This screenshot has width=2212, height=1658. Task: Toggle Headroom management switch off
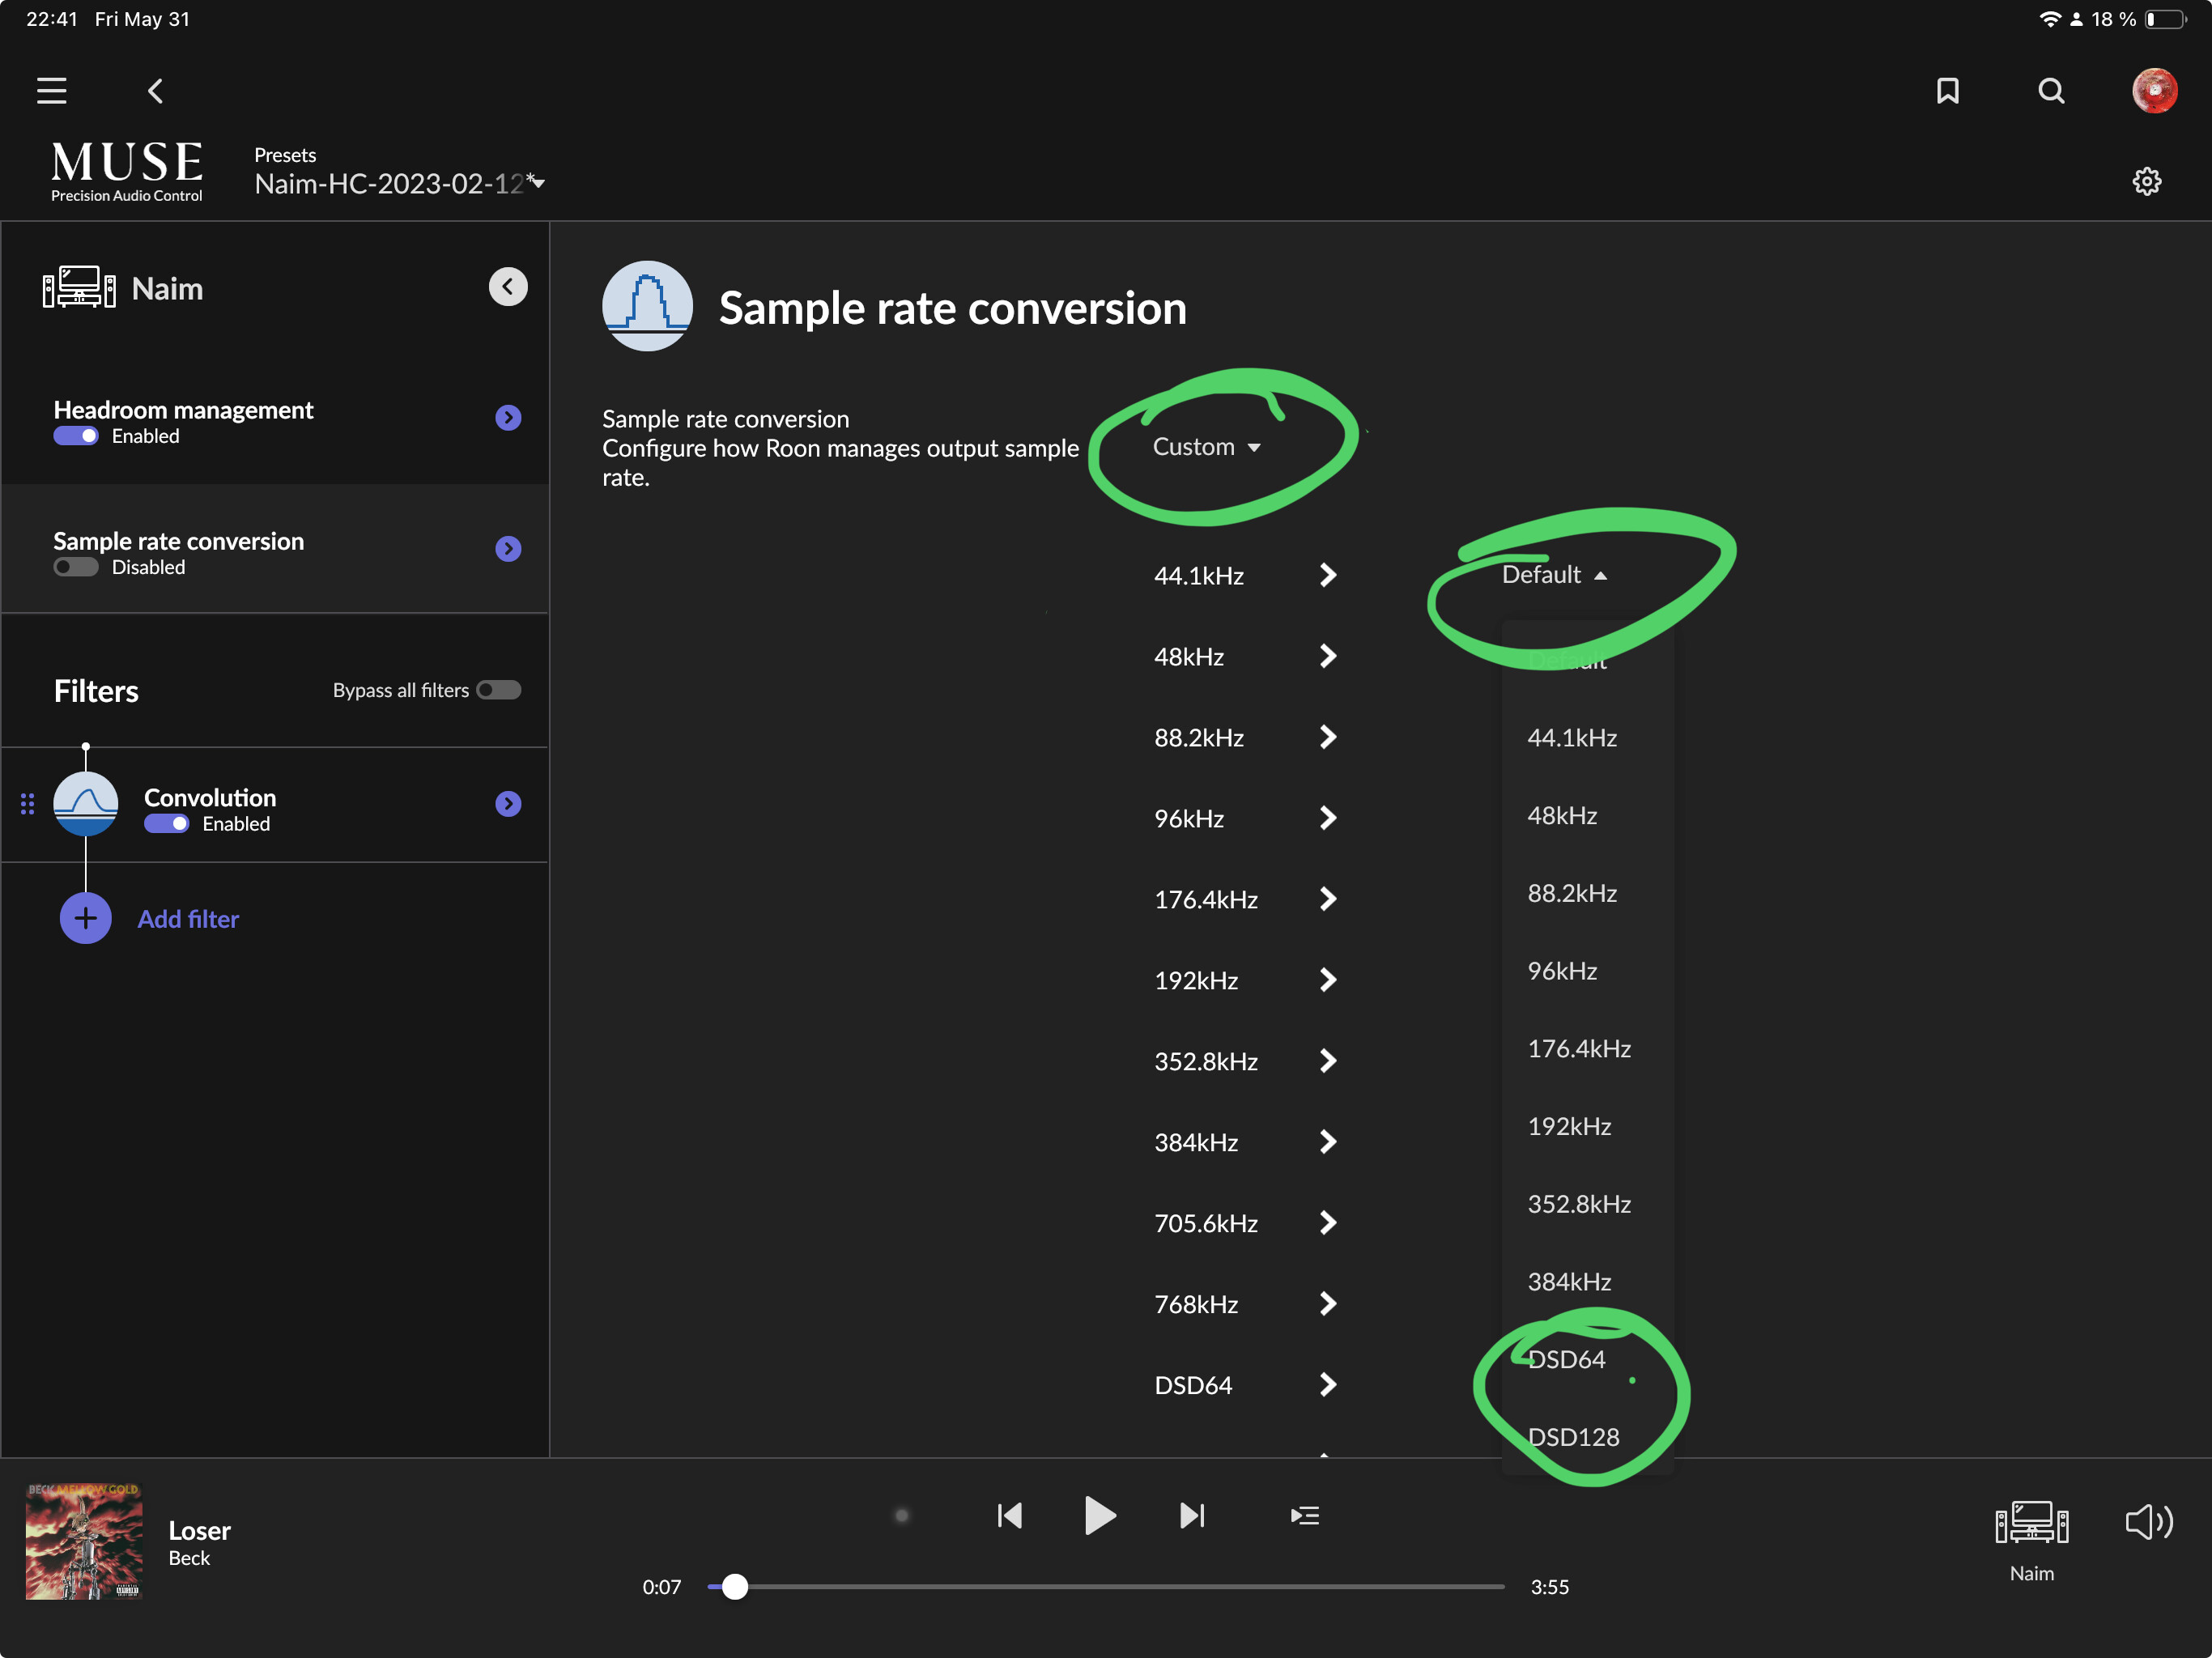pyautogui.click(x=76, y=436)
